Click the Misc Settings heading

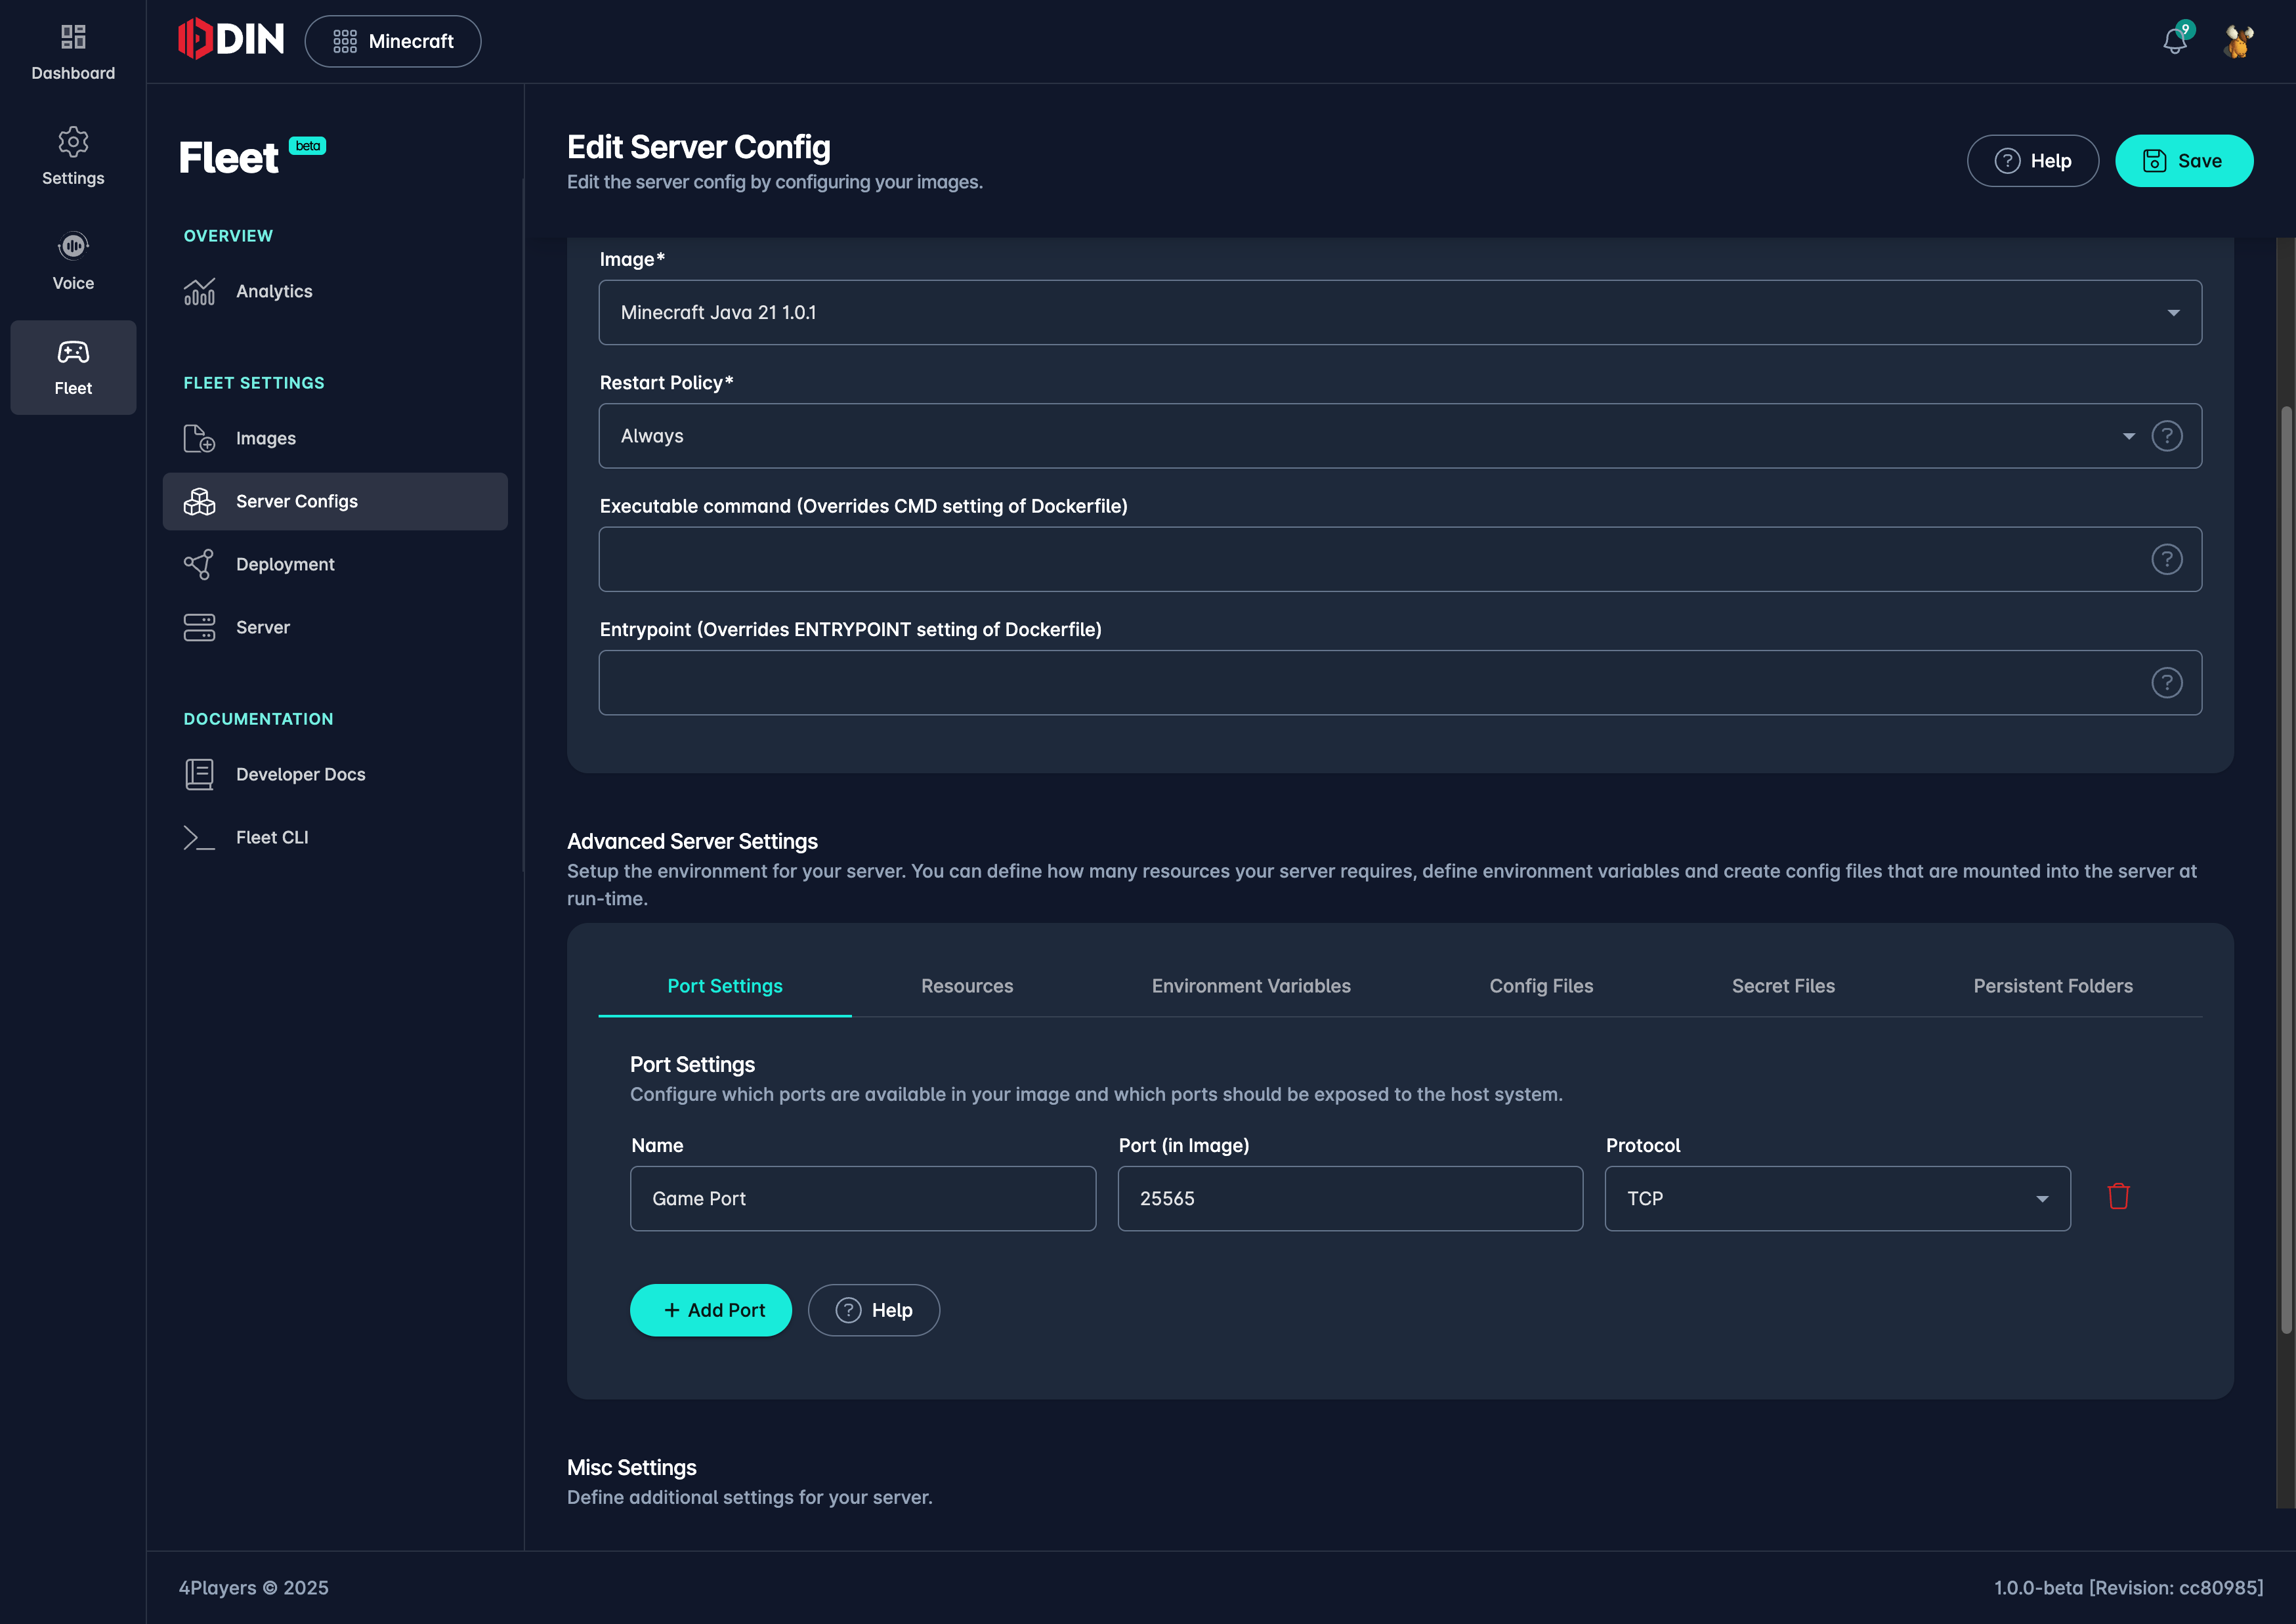(632, 1467)
